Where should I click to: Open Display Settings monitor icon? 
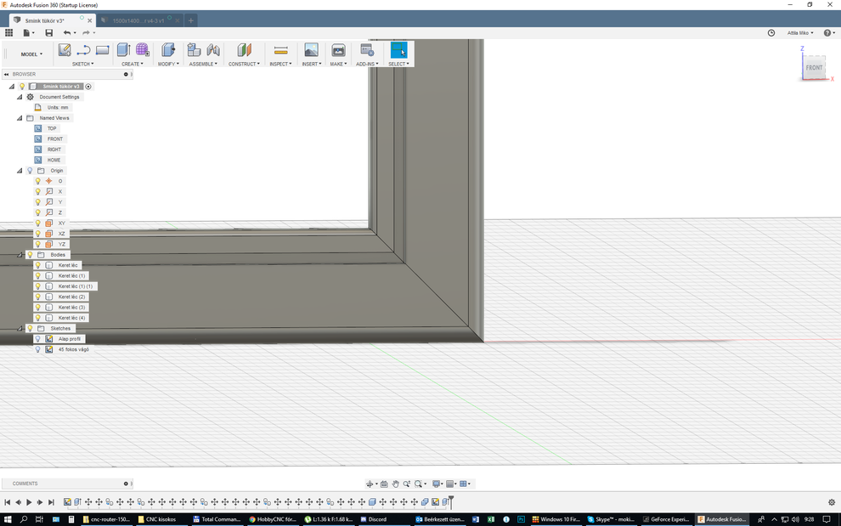point(437,484)
